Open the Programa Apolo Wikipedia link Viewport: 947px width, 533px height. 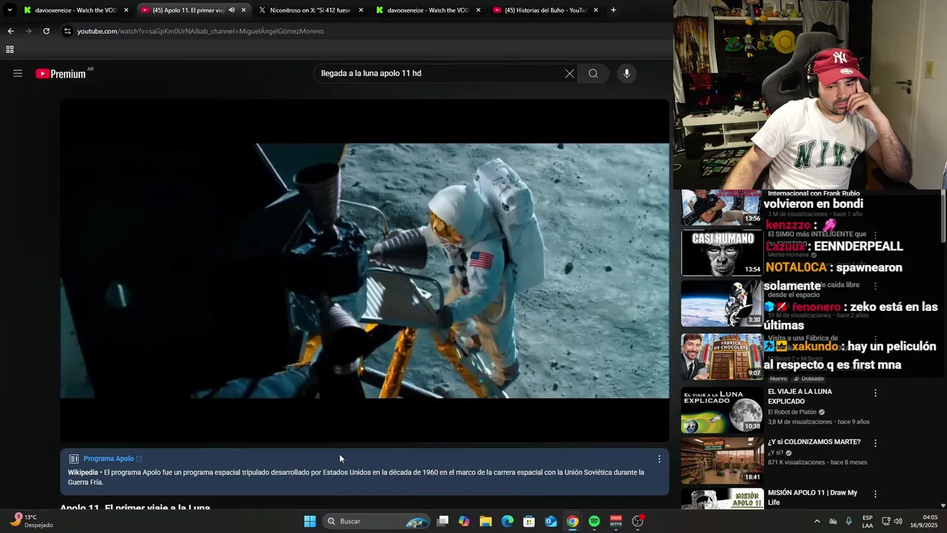pyautogui.click(x=112, y=459)
